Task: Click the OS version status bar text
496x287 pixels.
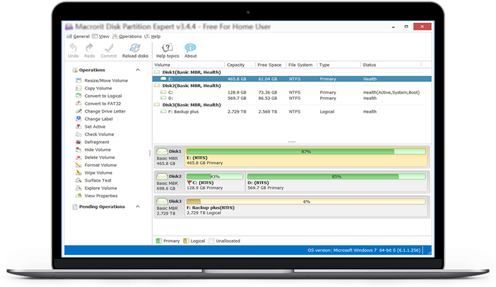Action: pos(364,250)
